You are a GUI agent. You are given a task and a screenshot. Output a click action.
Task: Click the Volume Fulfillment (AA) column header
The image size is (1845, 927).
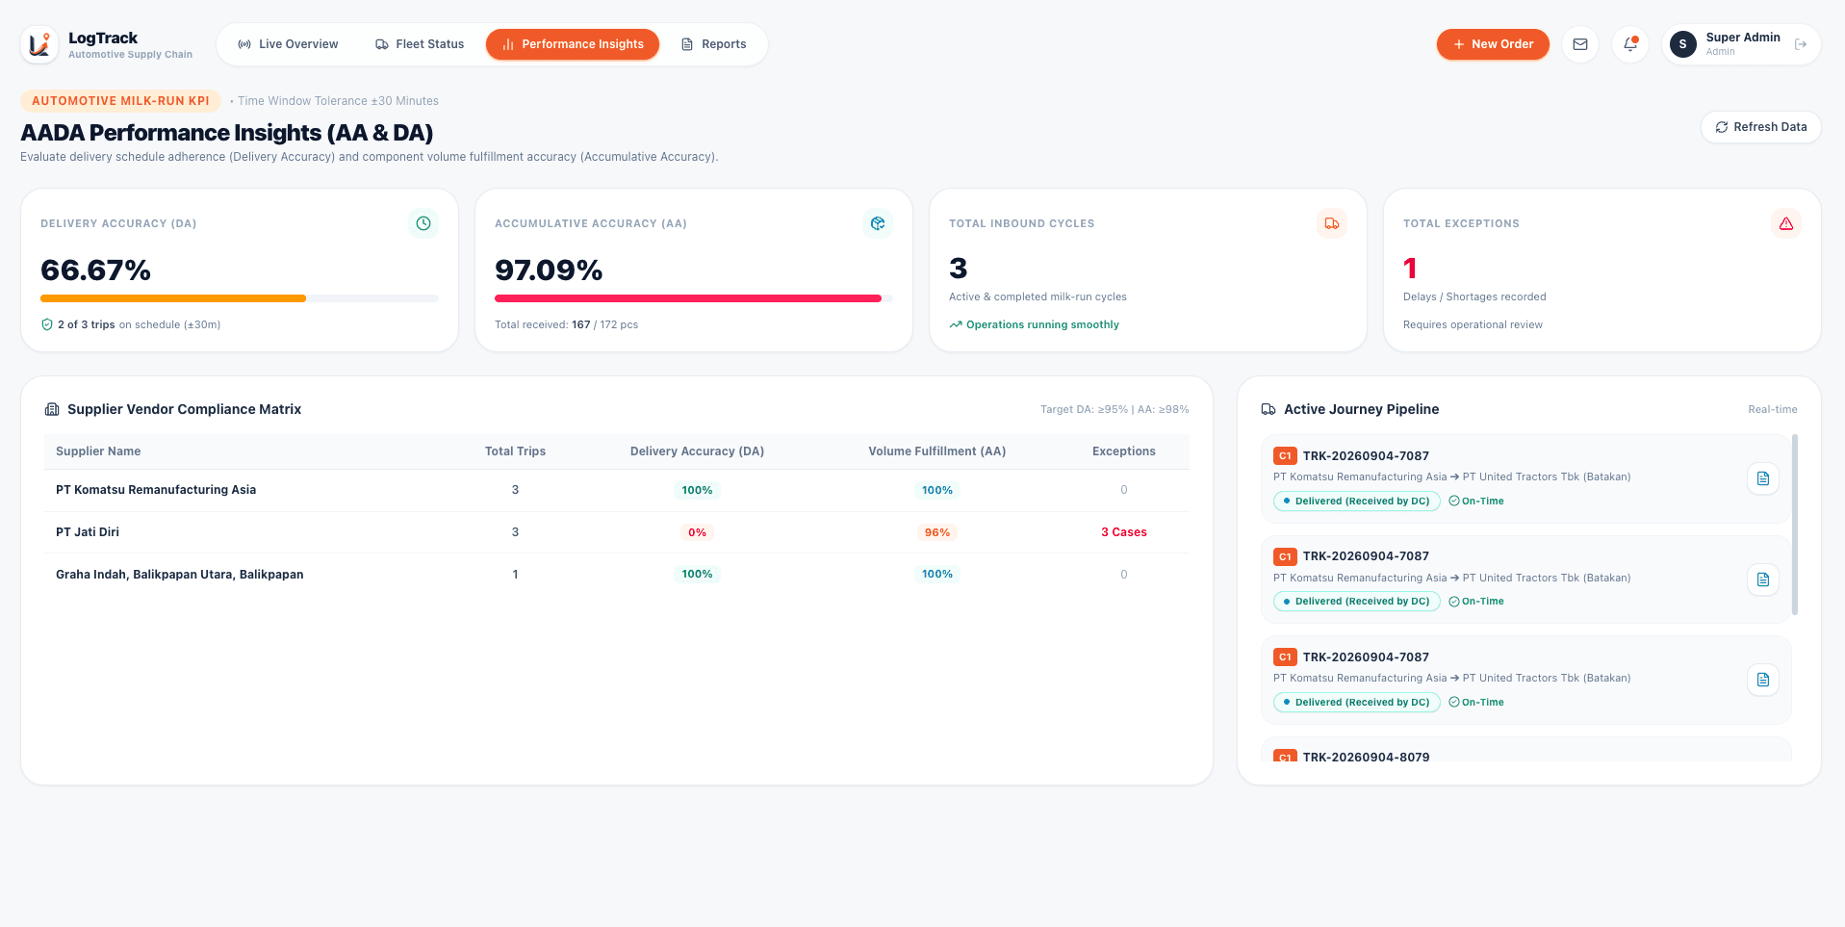tap(937, 451)
